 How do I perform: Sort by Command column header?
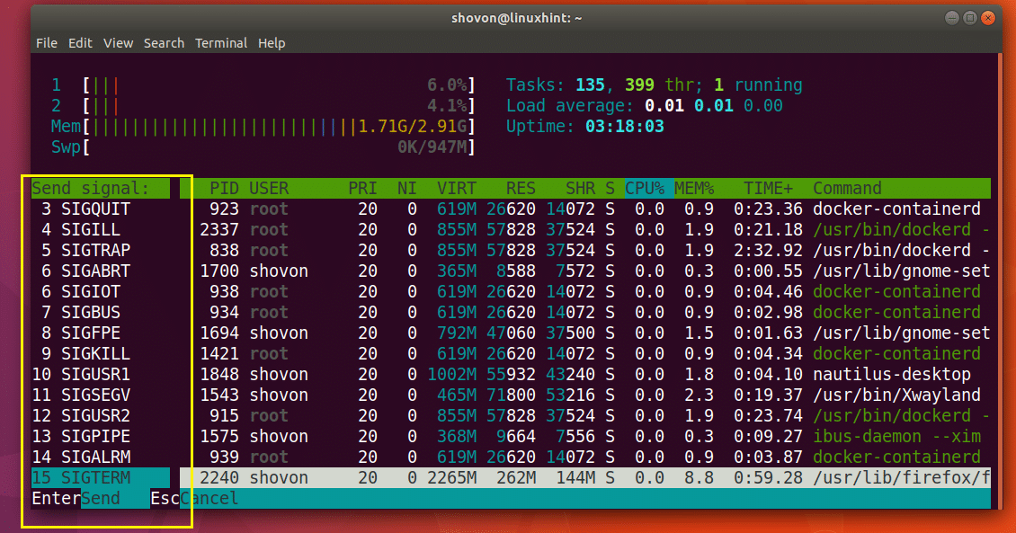pyautogui.click(x=847, y=189)
